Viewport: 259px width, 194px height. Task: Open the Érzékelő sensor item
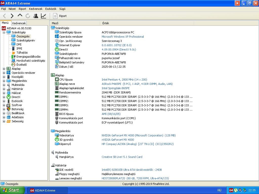(21, 65)
